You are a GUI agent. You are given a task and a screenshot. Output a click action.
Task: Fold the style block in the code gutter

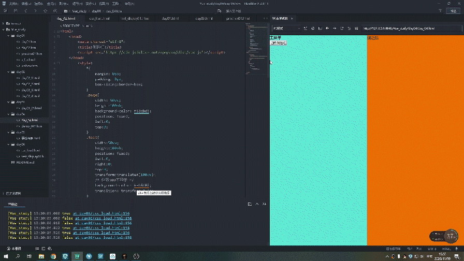click(x=59, y=63)
